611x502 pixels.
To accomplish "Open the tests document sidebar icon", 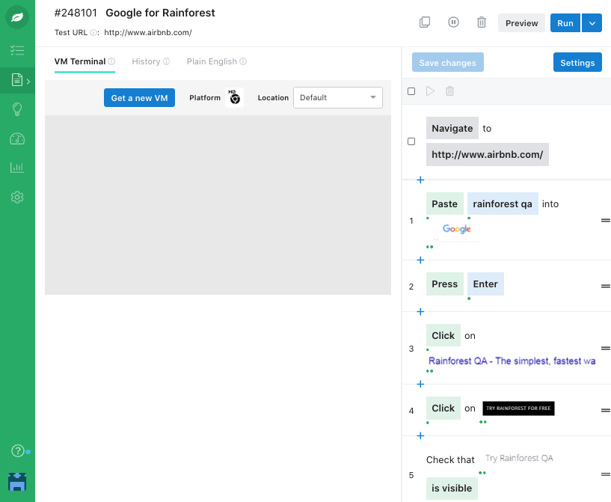I will pyautogui.click(x=16, y=80).
